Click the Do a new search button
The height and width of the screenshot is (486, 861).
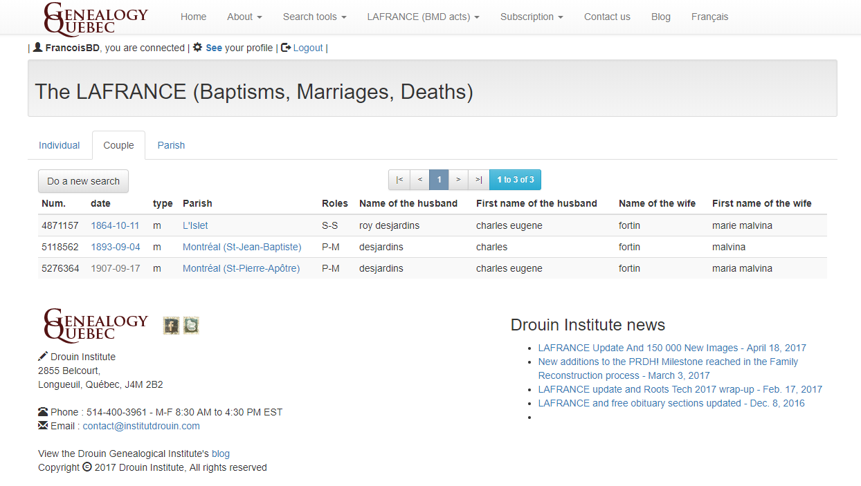point(83,181)
